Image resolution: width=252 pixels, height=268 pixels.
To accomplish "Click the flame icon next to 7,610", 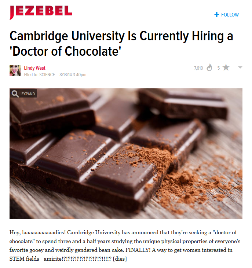I will pyautogui.click(x=209, y=68).
